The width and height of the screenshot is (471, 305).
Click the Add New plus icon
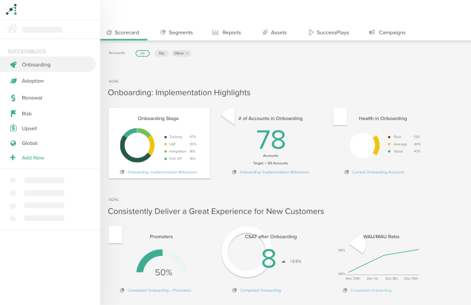coord(13,158)
